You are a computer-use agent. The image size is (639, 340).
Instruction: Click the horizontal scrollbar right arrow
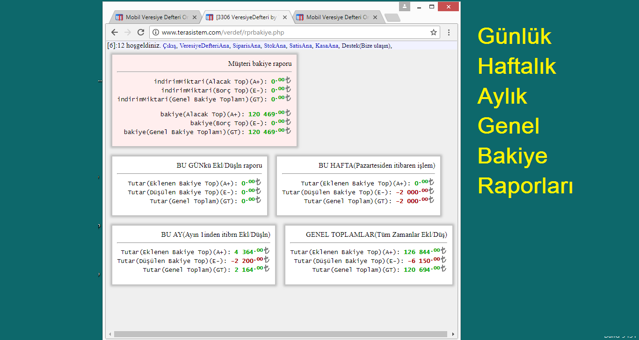point(453,334)
